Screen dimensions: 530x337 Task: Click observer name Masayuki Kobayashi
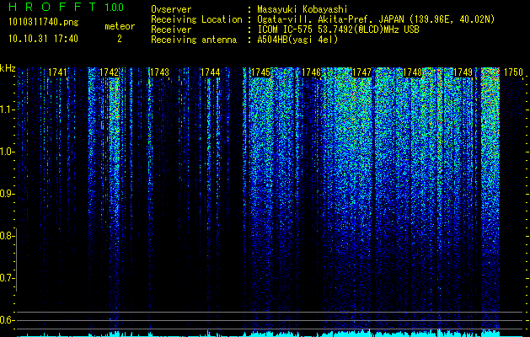click(302, 9)
